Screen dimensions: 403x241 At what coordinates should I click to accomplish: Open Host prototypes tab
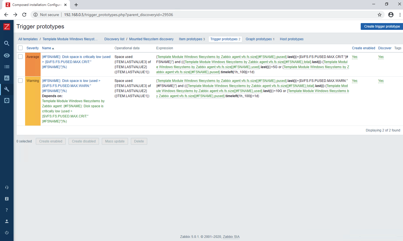[x=292, y=39]
